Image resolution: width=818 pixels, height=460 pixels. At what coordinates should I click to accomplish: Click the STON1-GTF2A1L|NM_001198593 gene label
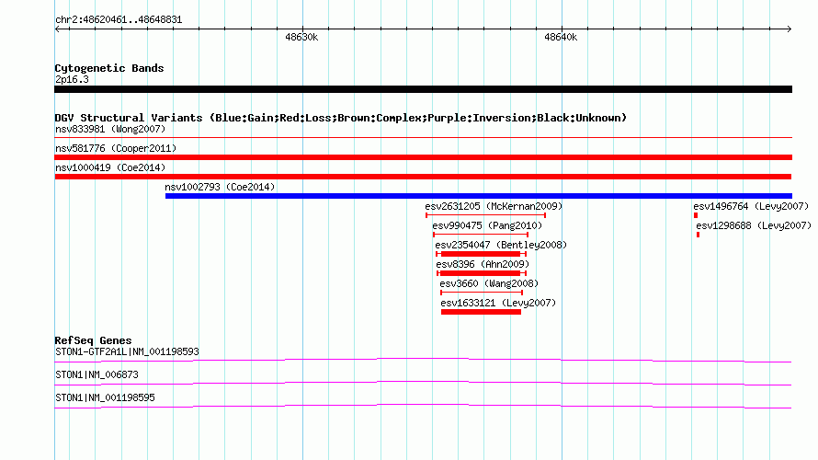coord(127,352)
